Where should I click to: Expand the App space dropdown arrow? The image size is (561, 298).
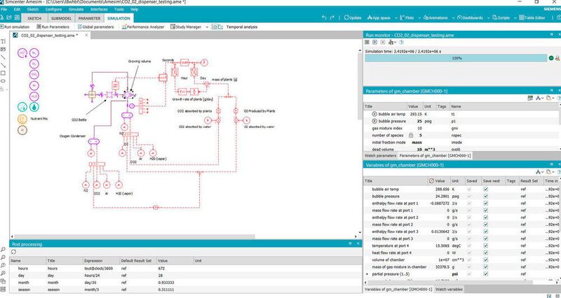coord(396,17)
